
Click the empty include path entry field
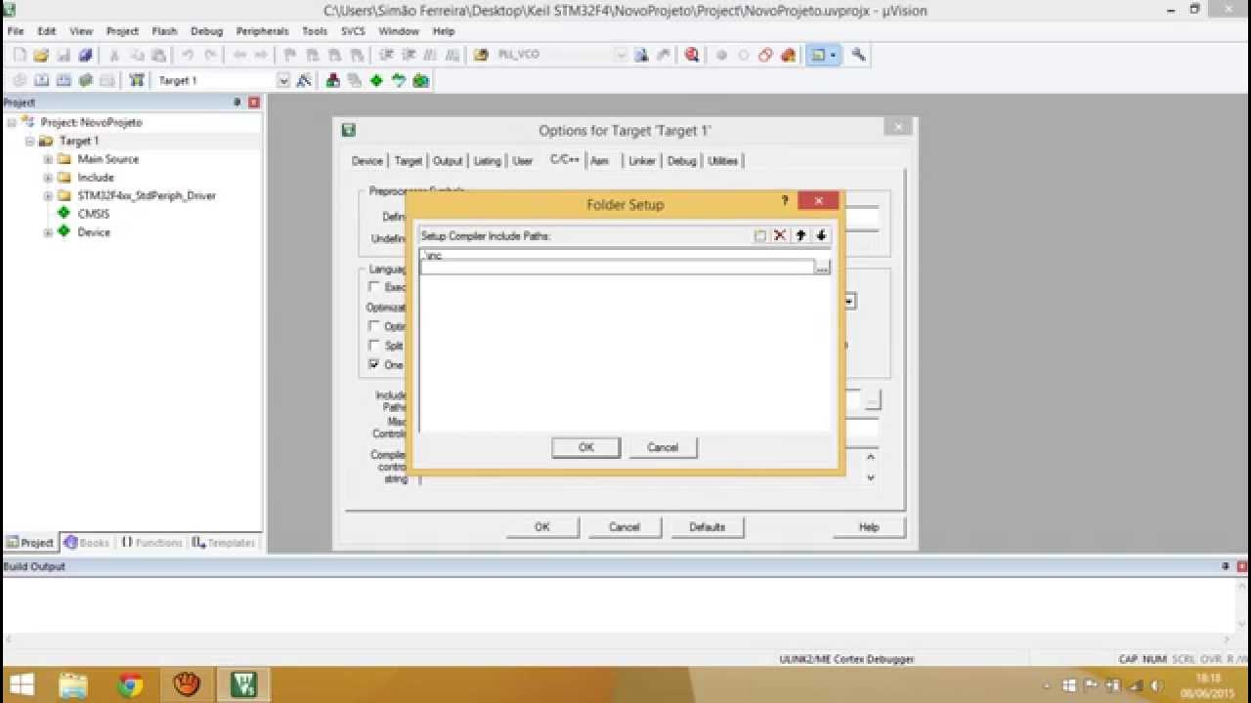coord(617,267)
